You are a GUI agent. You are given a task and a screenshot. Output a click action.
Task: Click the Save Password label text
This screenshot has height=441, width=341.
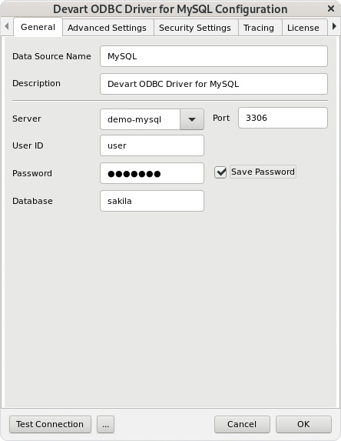click(x=263, y=172)
